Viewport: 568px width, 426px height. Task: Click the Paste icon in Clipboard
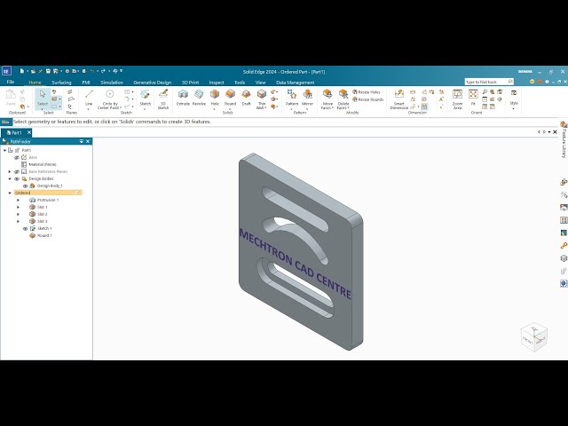(x=11, y=98)
